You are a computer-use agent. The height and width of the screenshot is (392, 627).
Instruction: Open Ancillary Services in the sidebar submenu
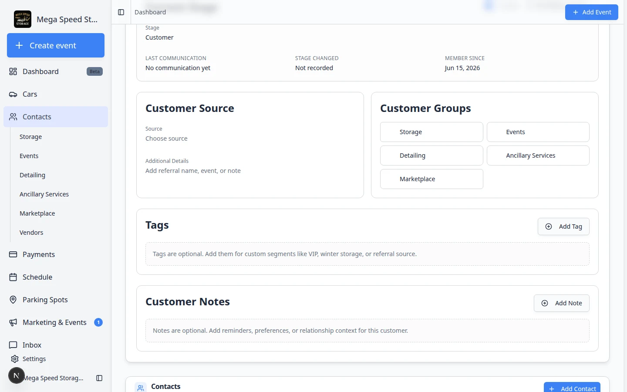click(44, 194)
